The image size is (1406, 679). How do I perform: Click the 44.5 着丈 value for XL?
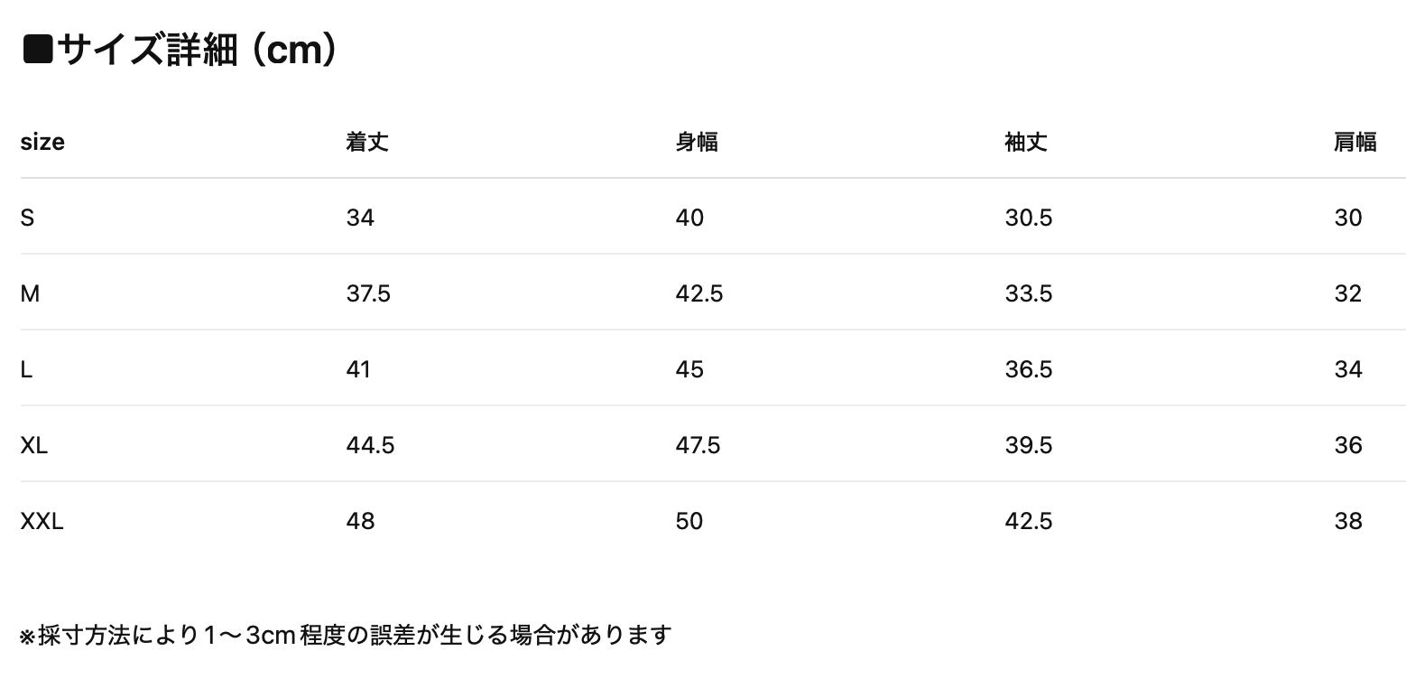[x=370, y=446]
